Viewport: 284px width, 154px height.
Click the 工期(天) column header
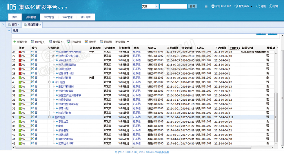pyautogui.click(x=234, y=48)
